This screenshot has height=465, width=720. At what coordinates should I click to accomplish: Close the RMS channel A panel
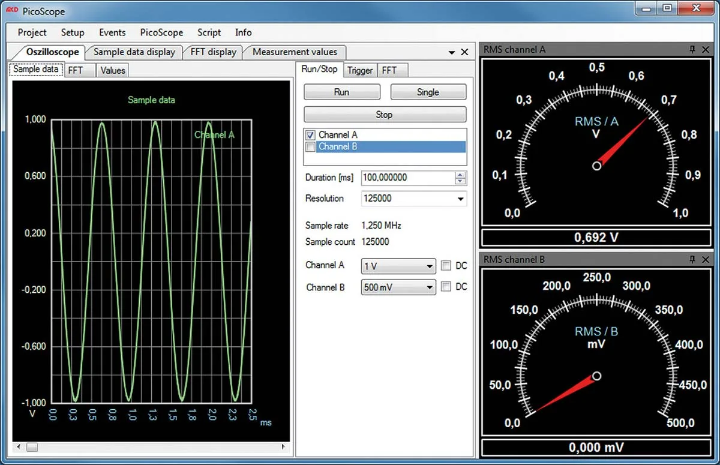(706, 49)
